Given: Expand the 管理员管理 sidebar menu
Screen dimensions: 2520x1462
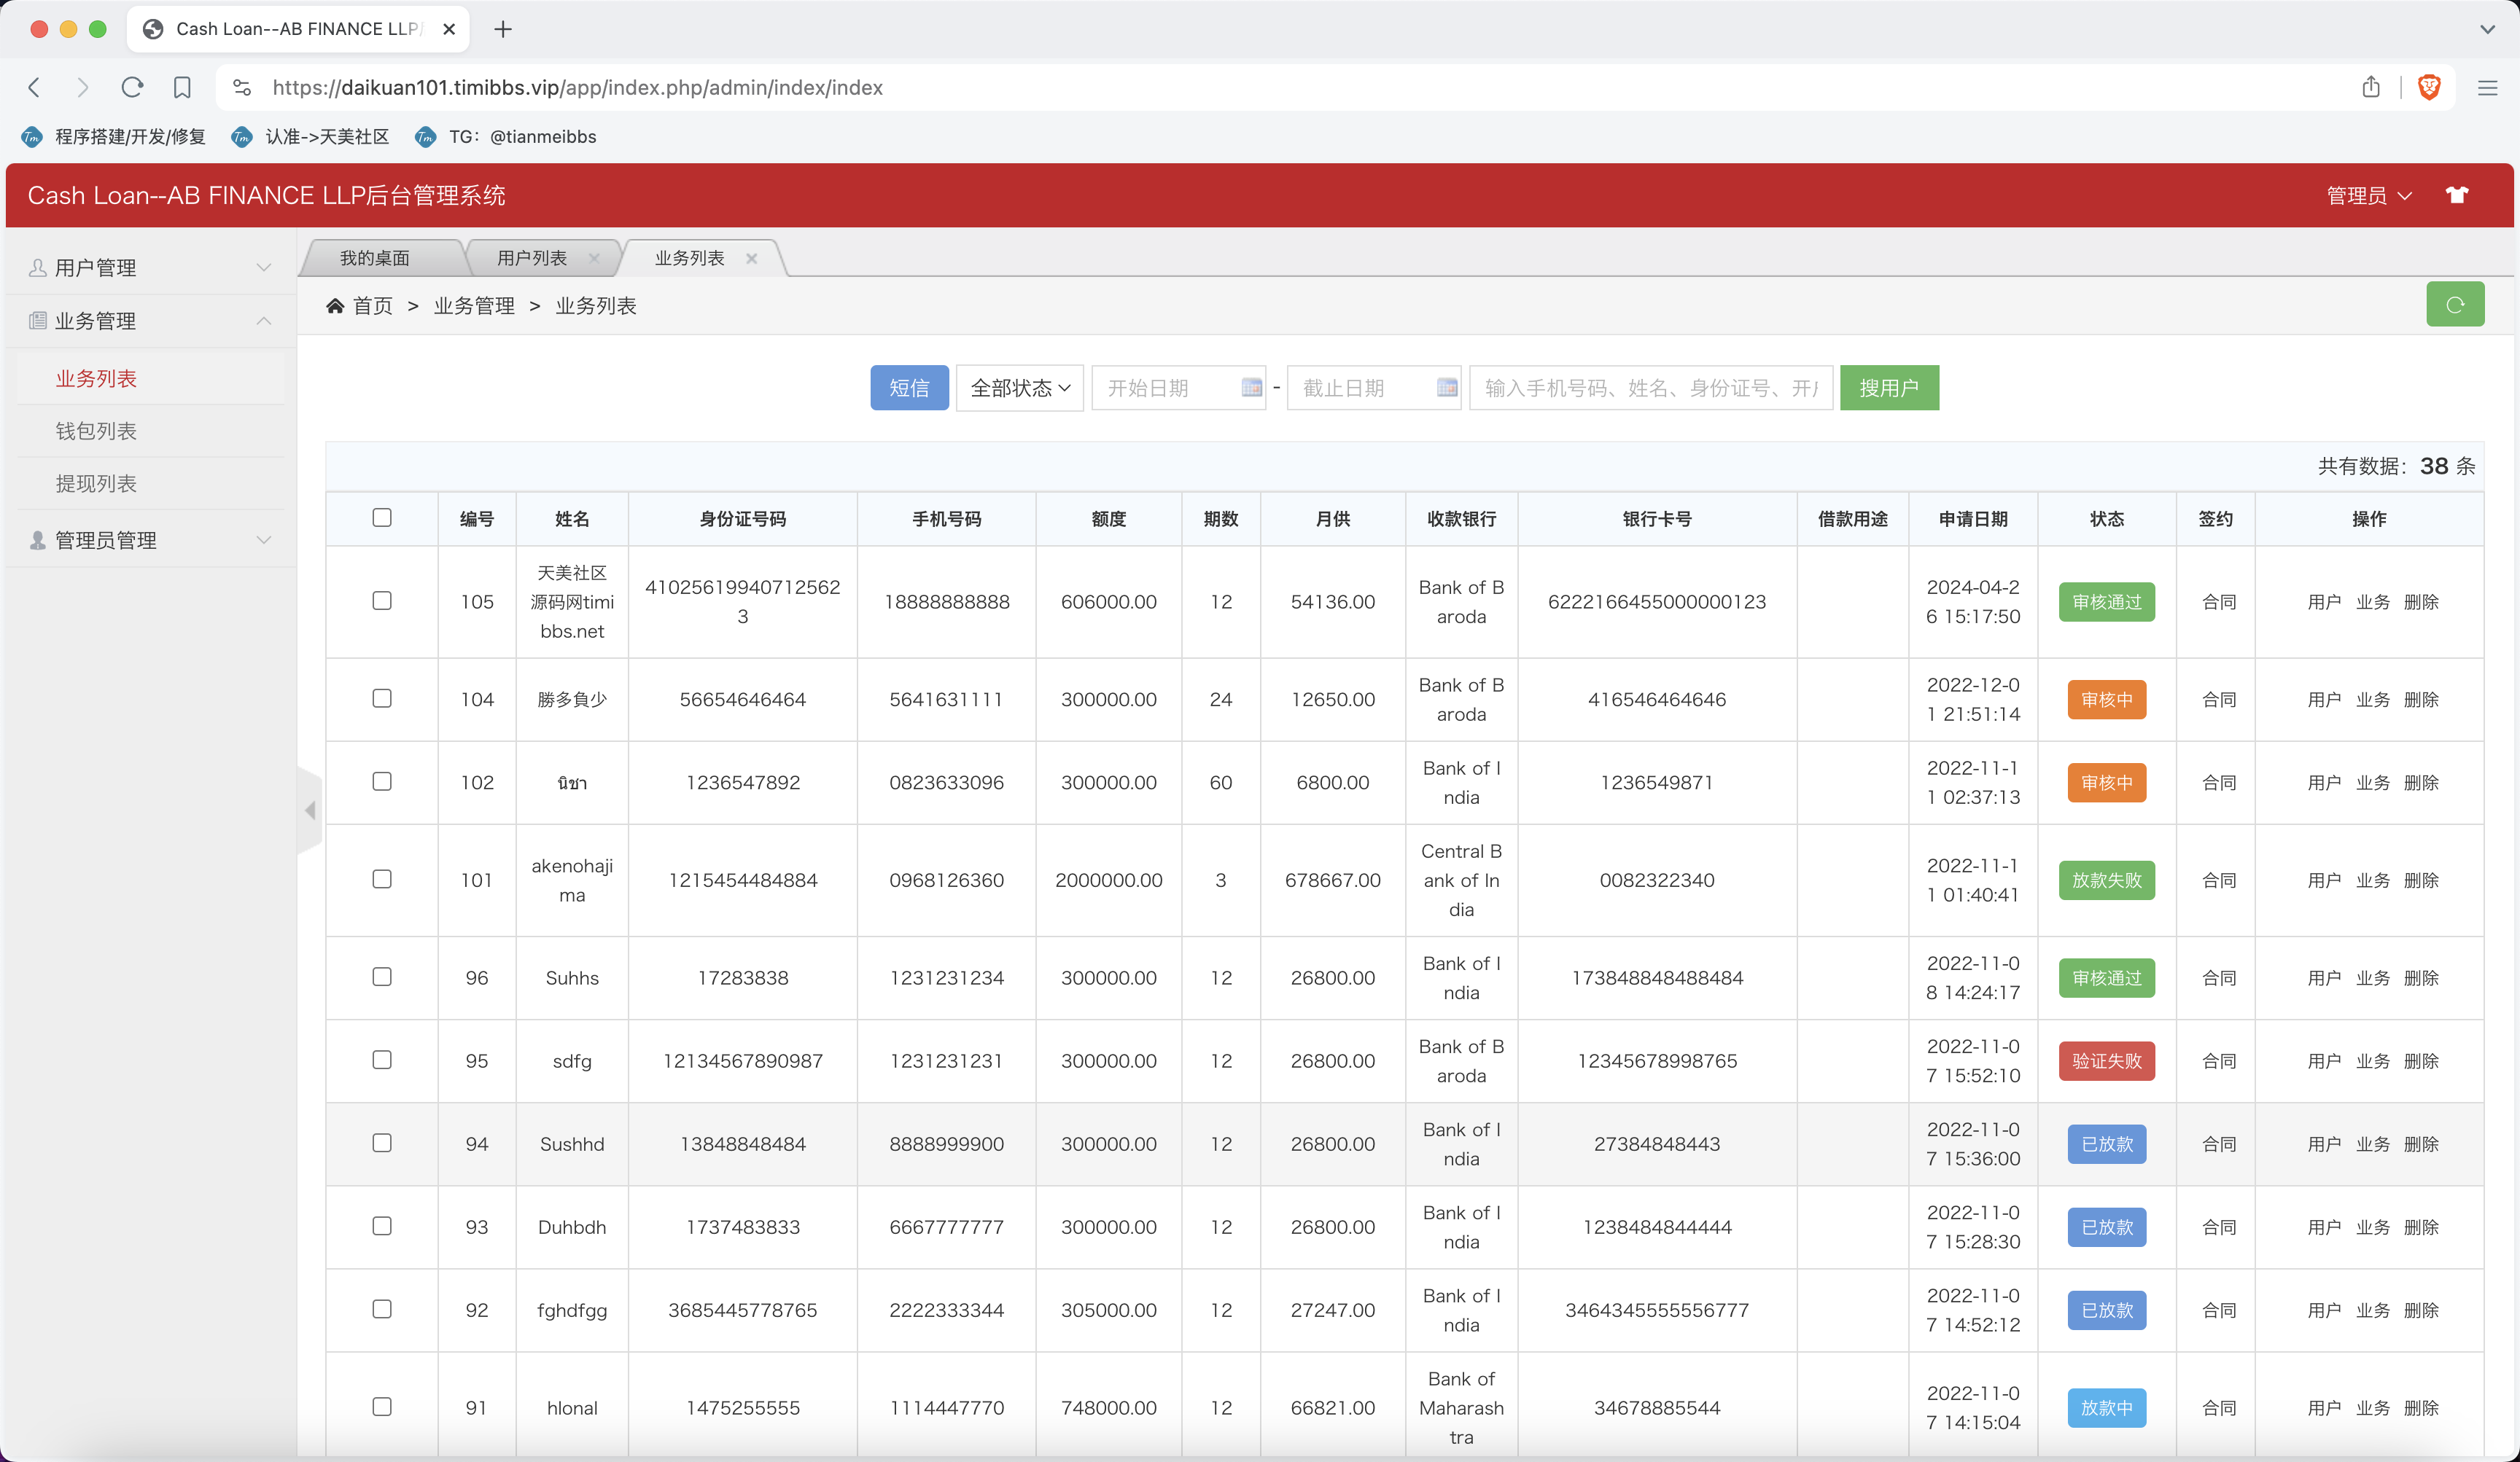Looking at the screenshot, I should tap(150, 541).
